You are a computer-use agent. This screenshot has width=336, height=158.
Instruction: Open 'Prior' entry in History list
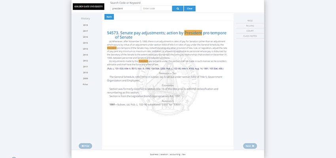point(85,85)
